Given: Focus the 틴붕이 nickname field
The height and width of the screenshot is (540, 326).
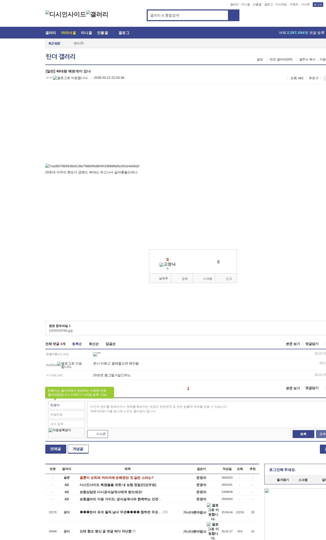Looking at the screenshot, I should click(x=66, y=405).
